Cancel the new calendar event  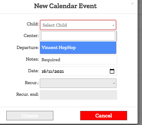tap(104, 116)
